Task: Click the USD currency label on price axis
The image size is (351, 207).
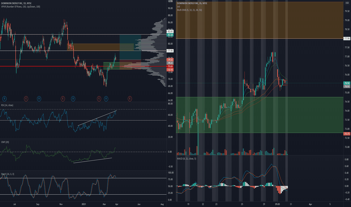Action: 347,3
